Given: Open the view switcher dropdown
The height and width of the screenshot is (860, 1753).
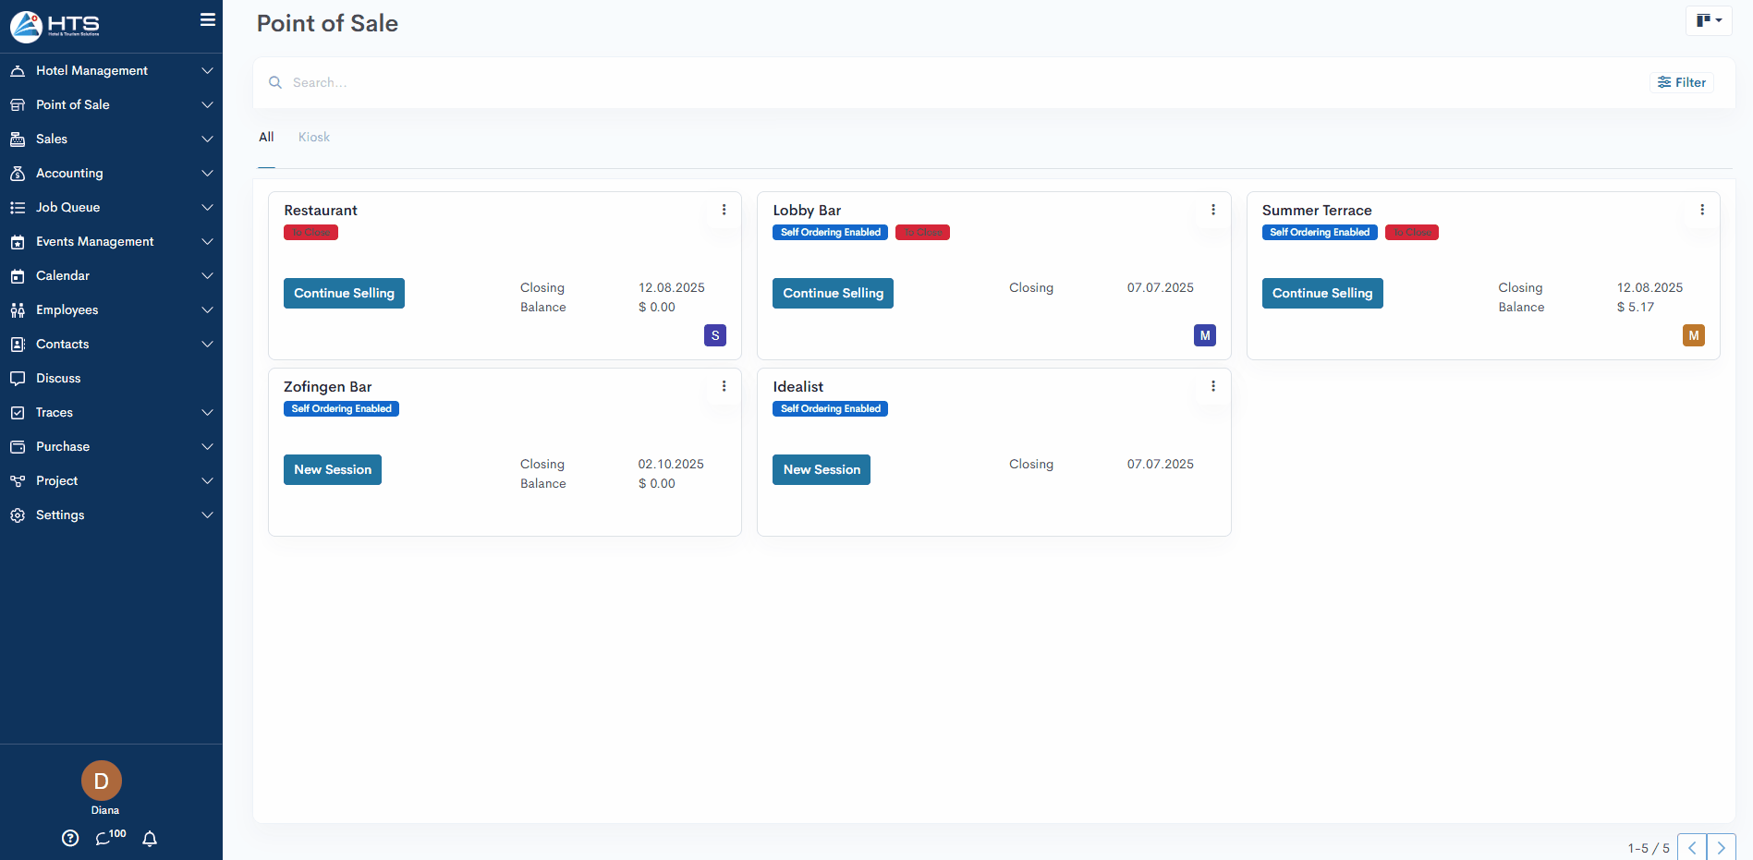Looking at the screenshot, I should point(1708,20).
